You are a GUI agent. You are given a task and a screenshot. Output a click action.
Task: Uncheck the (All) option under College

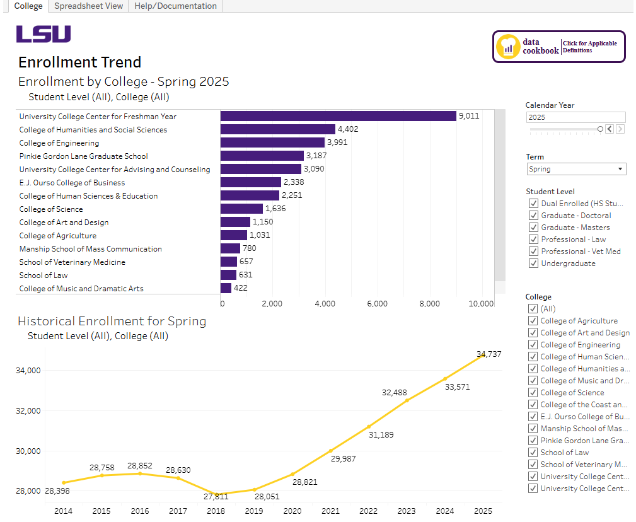tap(533, 308)
